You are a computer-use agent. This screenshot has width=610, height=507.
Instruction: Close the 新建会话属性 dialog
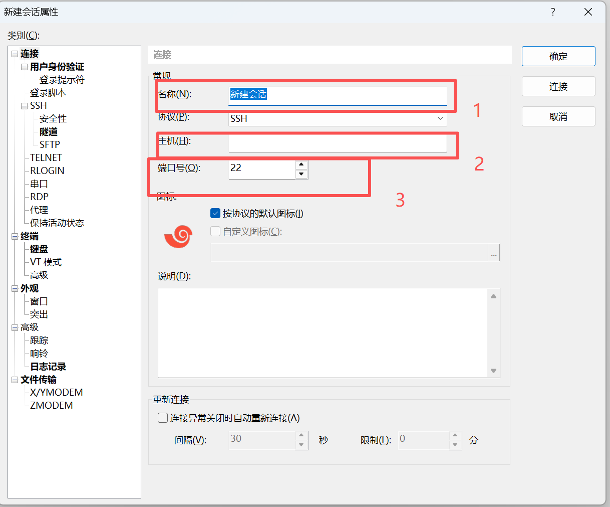point(588,12)
